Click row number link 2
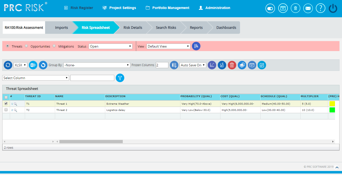This screenshot has height=175, width=342. pos(12,110)
